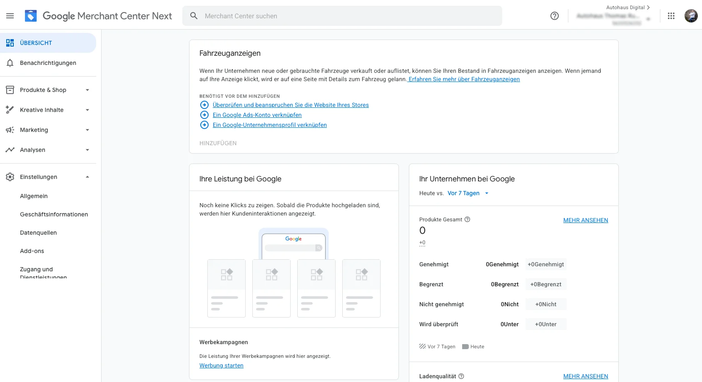Viewport: 702px width, 382px height.
Task: Click the Benachrichtigungen bell icon
Action: (x=10, y=63)
